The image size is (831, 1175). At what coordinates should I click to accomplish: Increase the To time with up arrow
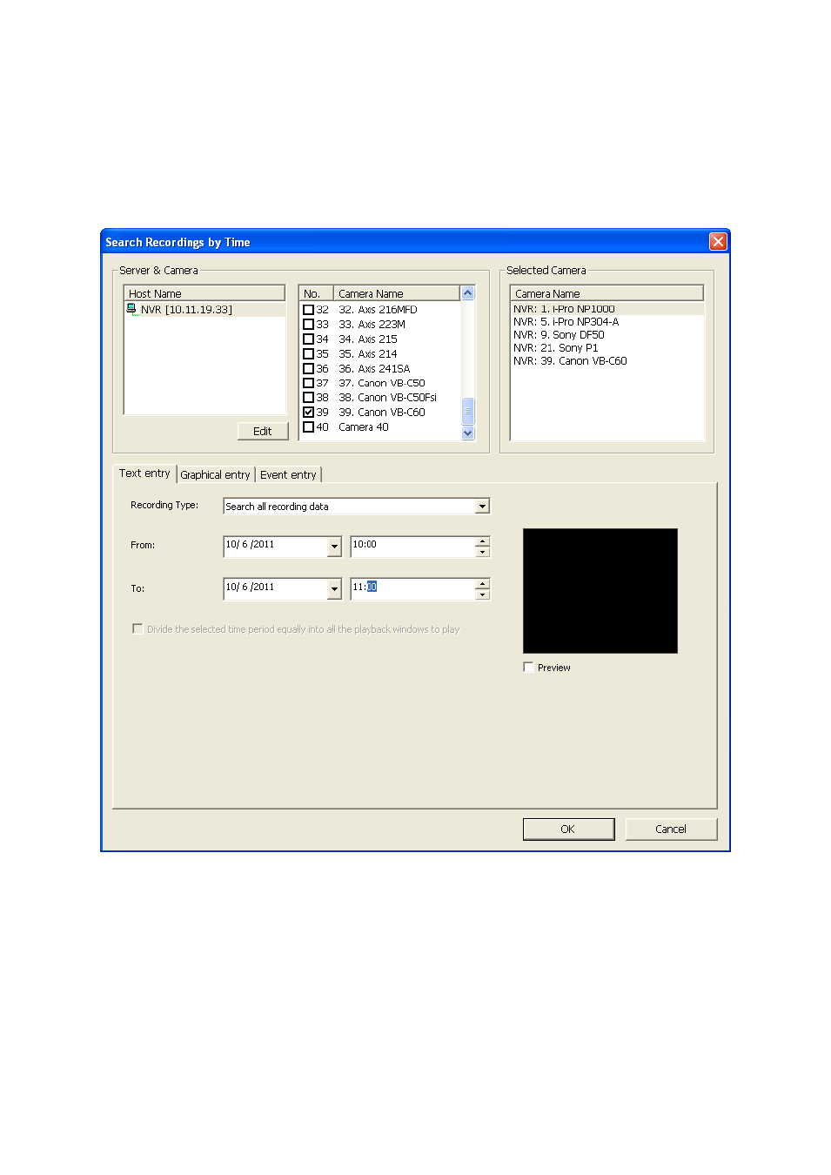click(483, 584)
